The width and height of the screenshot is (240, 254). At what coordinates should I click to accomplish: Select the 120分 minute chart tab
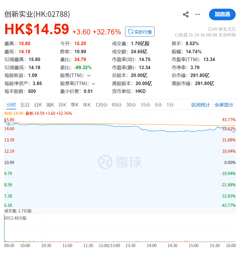(x=101, y=105)
